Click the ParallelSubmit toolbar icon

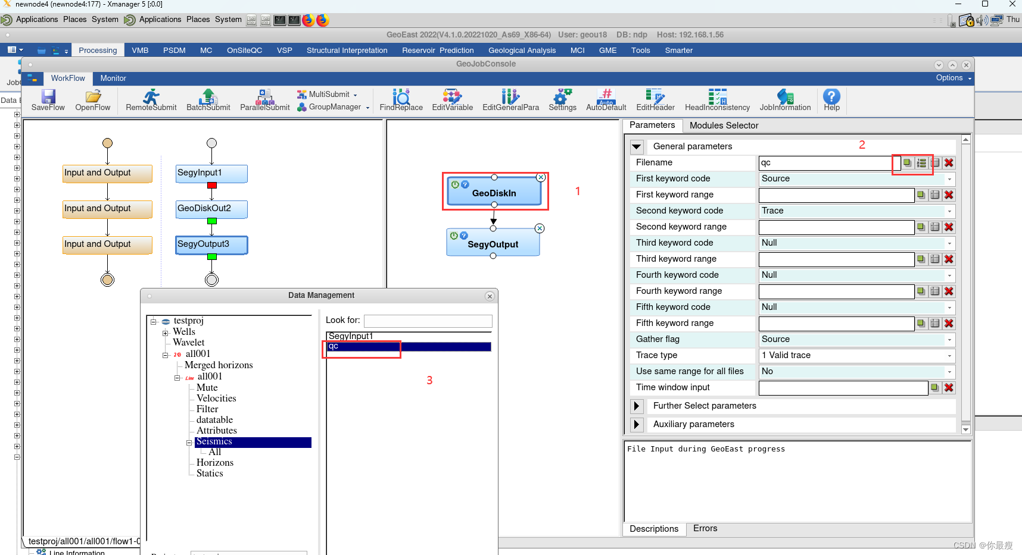265,96
